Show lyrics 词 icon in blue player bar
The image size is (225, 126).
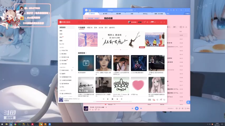(183, 108)
